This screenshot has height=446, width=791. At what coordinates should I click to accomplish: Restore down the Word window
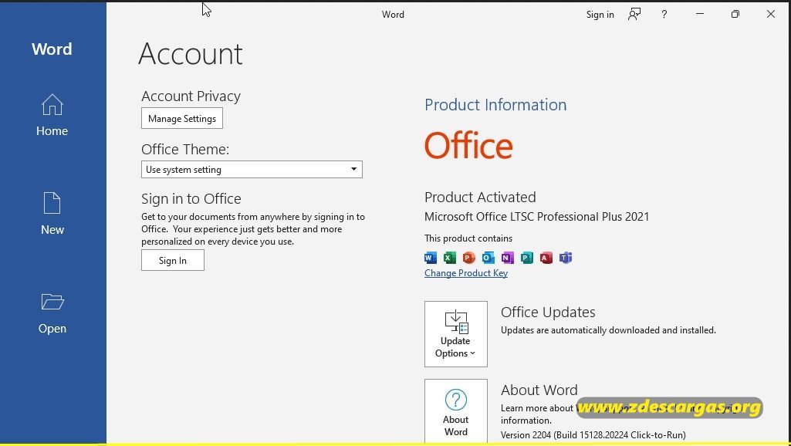735,14
